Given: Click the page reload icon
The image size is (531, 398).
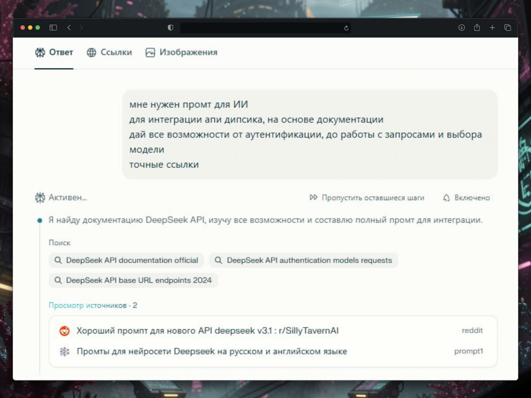Looking at the screenshot, I should (345, 28).
